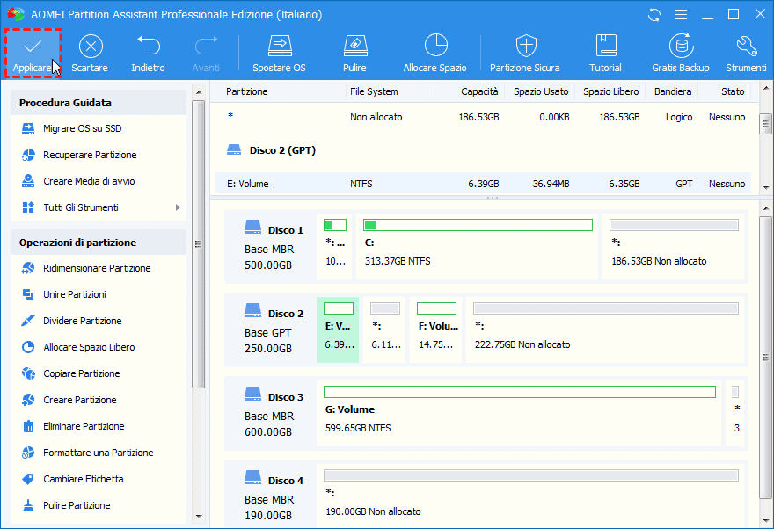Click the refresh icon in the title bar
Image resolution: width=774 pixels, height=529 pixels.
pyautogui.click(x=654, y=15)
